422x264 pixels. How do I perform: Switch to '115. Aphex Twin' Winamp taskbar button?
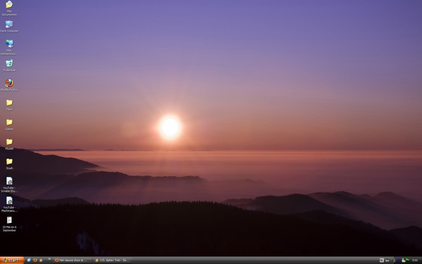click(x=113, y=260)
